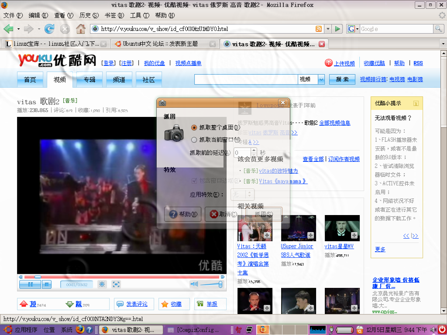Screen dimensions: 447x335
Task: Open the 书签 bookmarks menu
Action: [x=114, y=15]
